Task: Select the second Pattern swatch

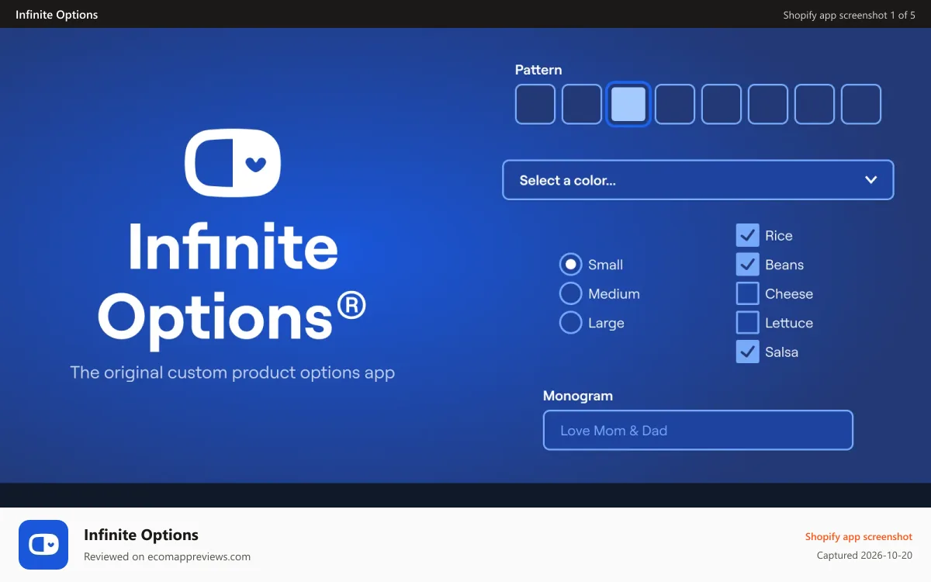Action: pyautogui.click(x=582, y=104)
